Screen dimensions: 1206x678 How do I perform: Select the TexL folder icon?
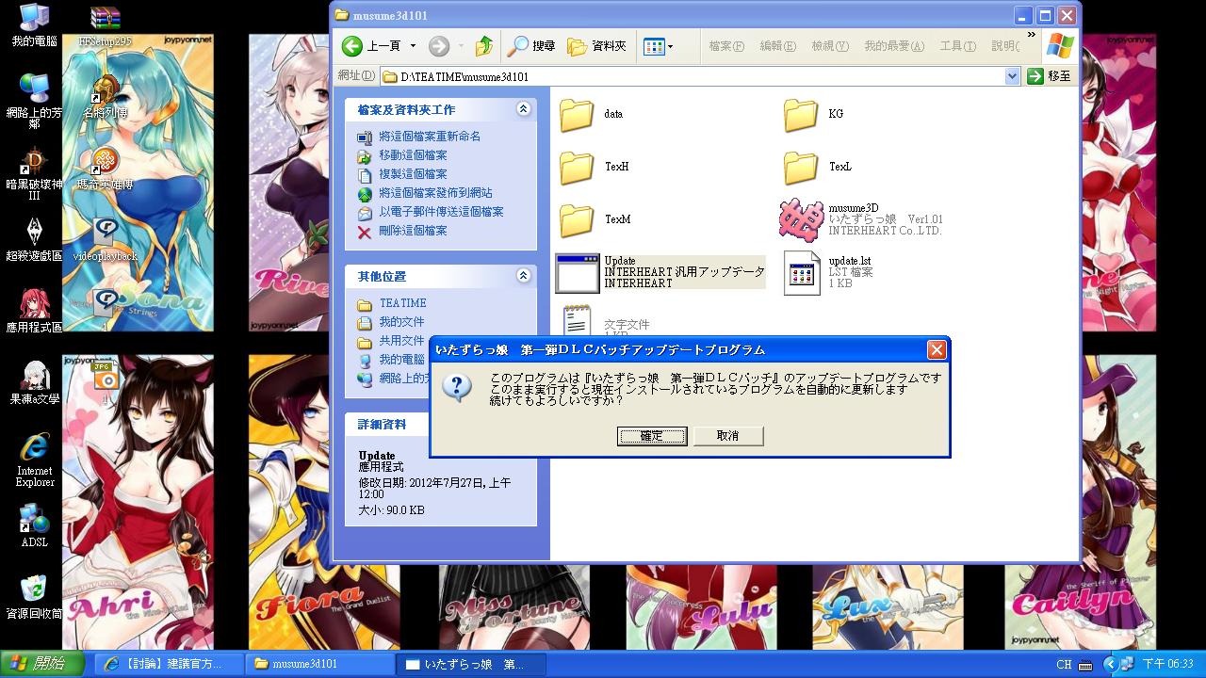[801, 168]
